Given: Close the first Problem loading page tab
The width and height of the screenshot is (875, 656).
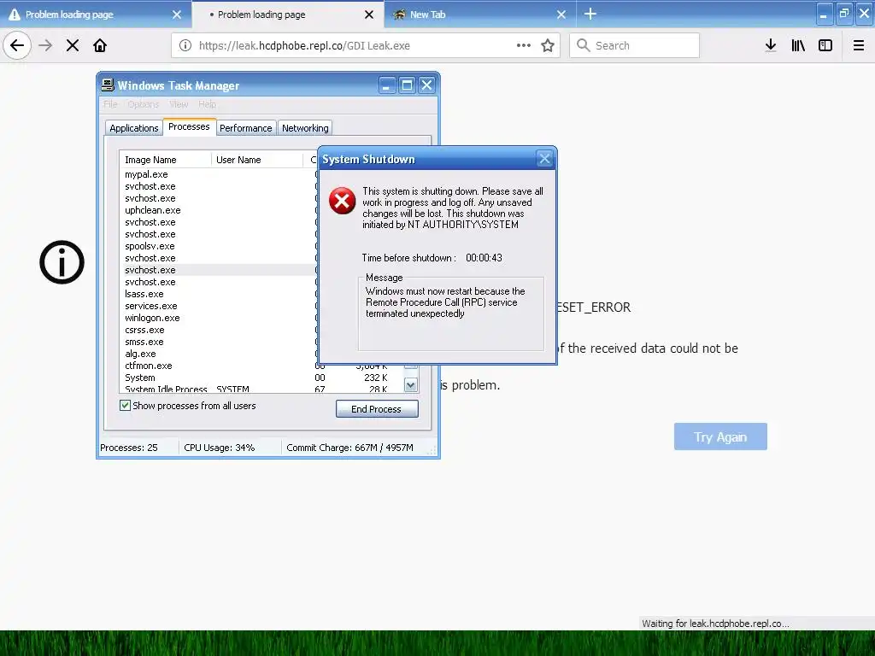Looking at the screenshot, I should 177,15.
